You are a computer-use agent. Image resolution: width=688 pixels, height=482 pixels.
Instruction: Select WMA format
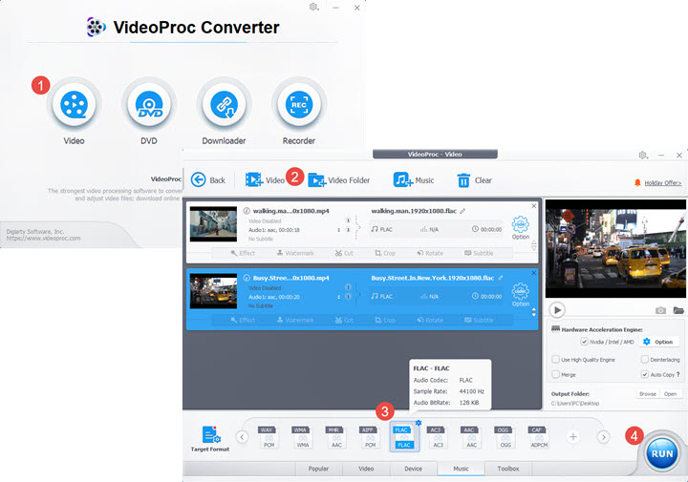(x=302, y=437)
